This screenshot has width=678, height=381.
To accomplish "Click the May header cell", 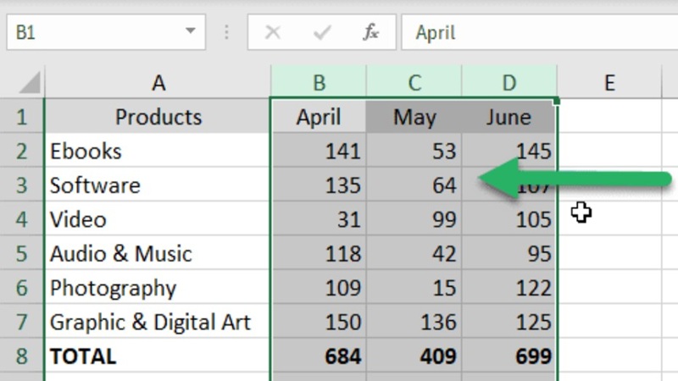I will (x=414, y=117).
